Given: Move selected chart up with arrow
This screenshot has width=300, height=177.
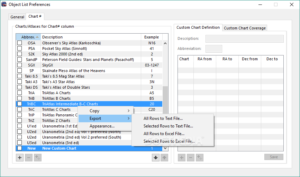Looking at the screenshot, I should (x=164, y=158).
